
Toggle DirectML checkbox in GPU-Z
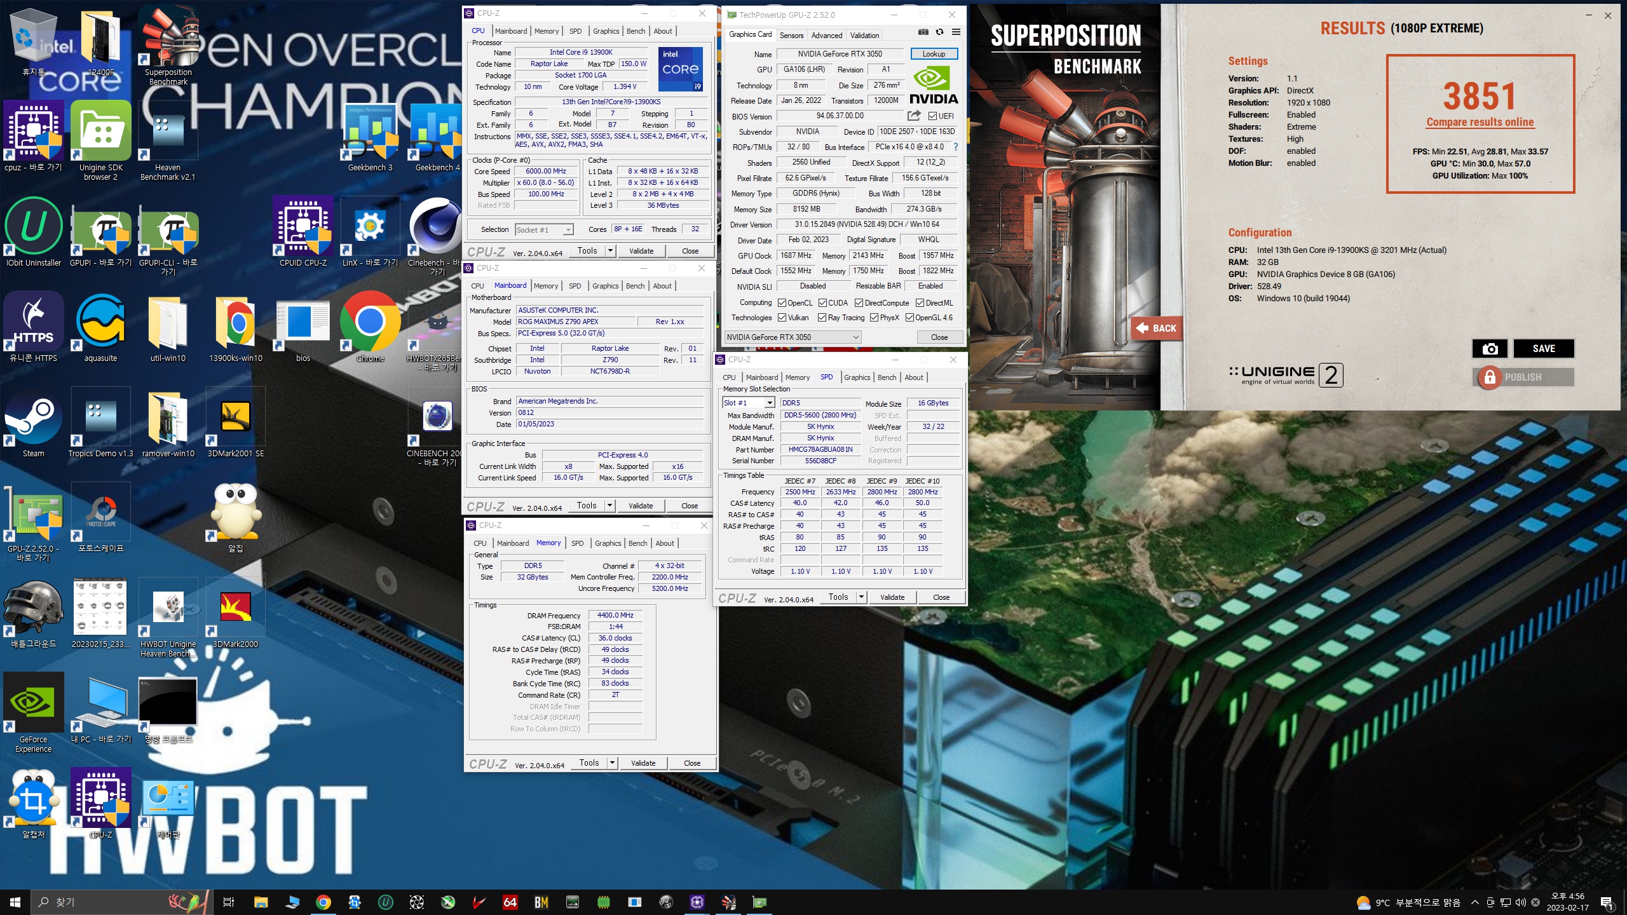coord(920,303)
